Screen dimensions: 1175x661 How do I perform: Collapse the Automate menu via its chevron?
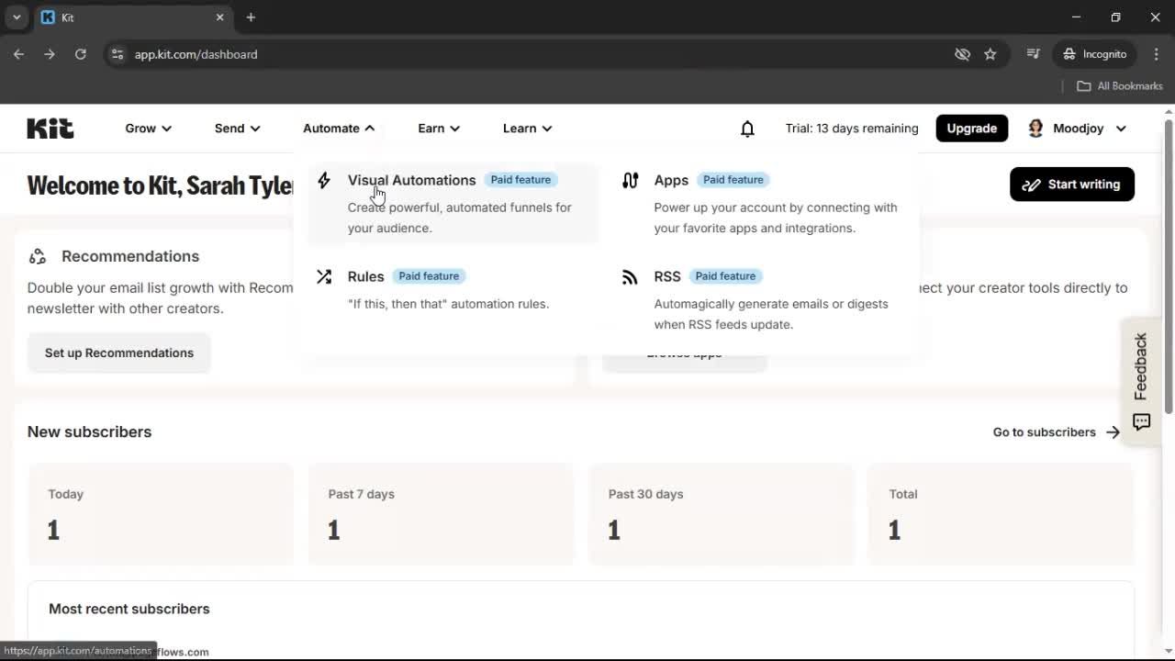pos(370,129)
